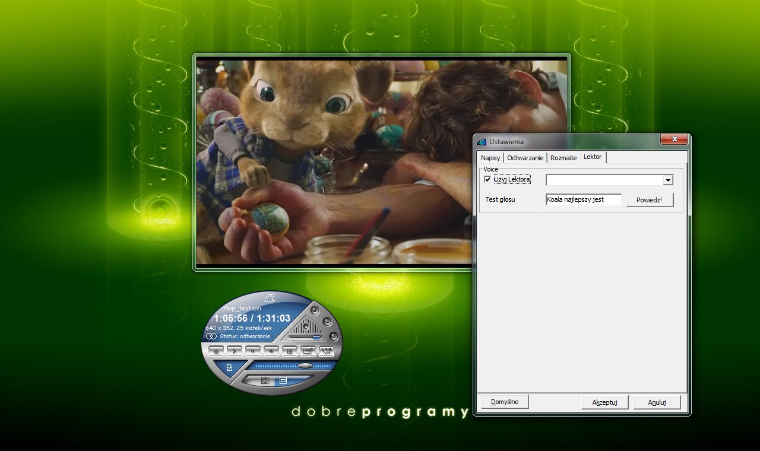Click the round X close button on player
This screenshot has height=451, width=760.
tap(315, 311)
